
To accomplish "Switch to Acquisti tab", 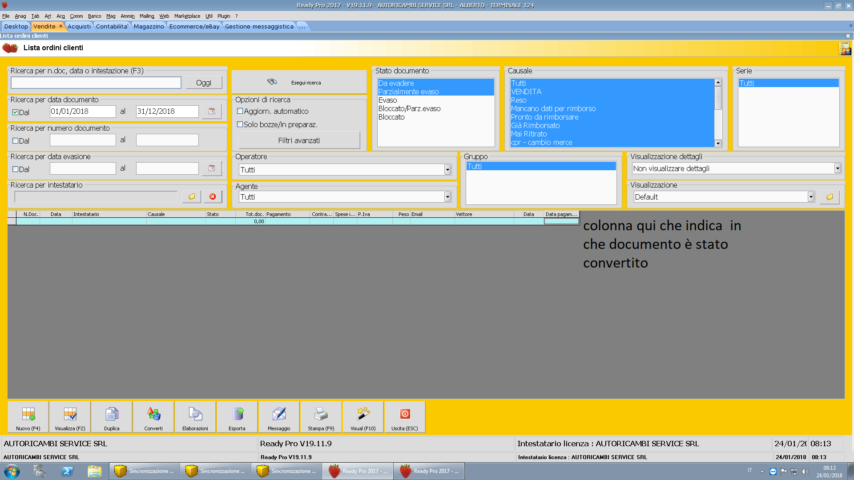I will click(x=79, y=26).
